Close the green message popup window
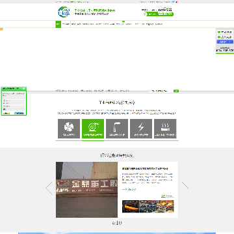Image resolution: width=234 pixels, height=234 pixels. point(23,88)
